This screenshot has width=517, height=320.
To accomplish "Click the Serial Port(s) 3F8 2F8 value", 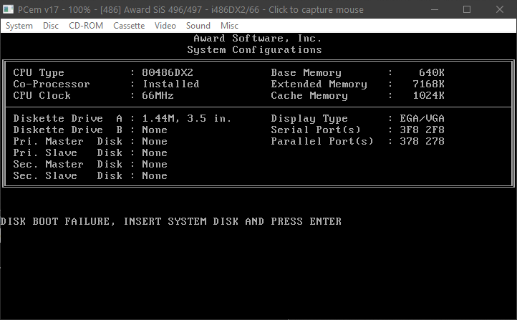I will point(417,130).
